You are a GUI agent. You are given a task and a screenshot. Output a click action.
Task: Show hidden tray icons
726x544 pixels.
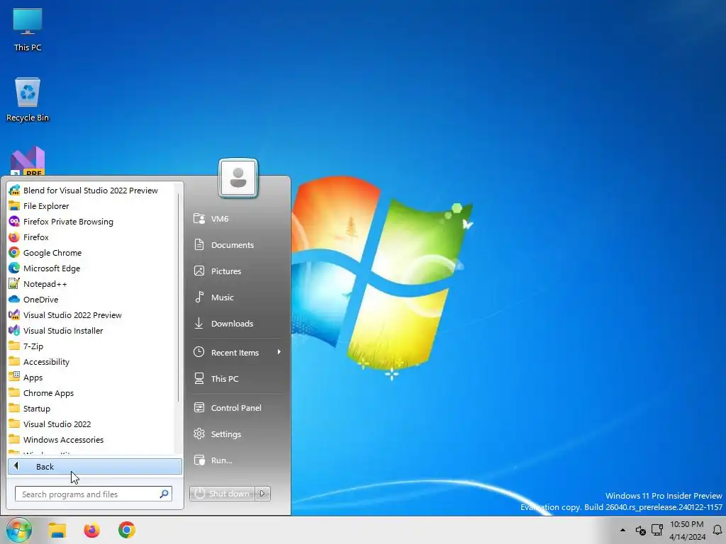622,530
